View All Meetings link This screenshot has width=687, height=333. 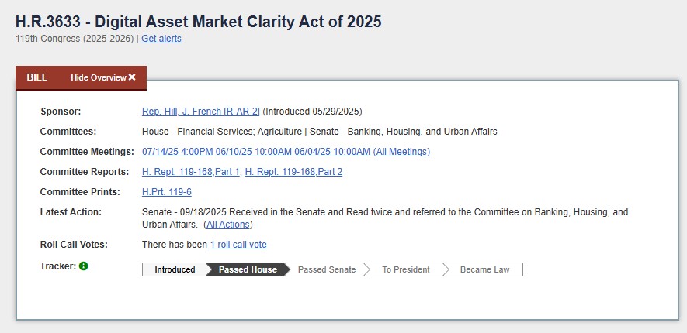tap(401, 152)
